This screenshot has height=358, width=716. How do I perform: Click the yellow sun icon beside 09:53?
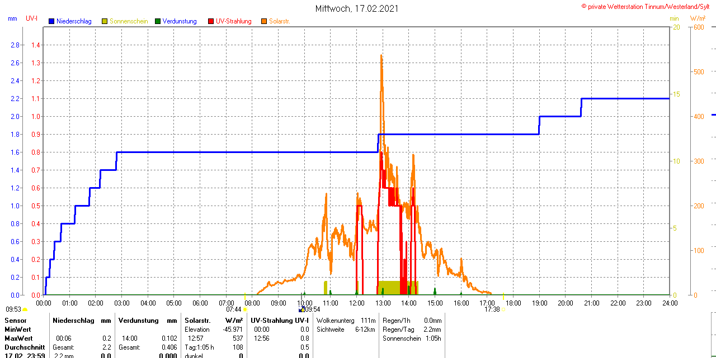tap(25, 309)
